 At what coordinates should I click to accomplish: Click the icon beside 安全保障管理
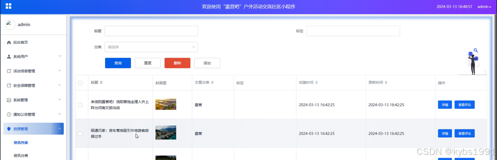(9, 86)
